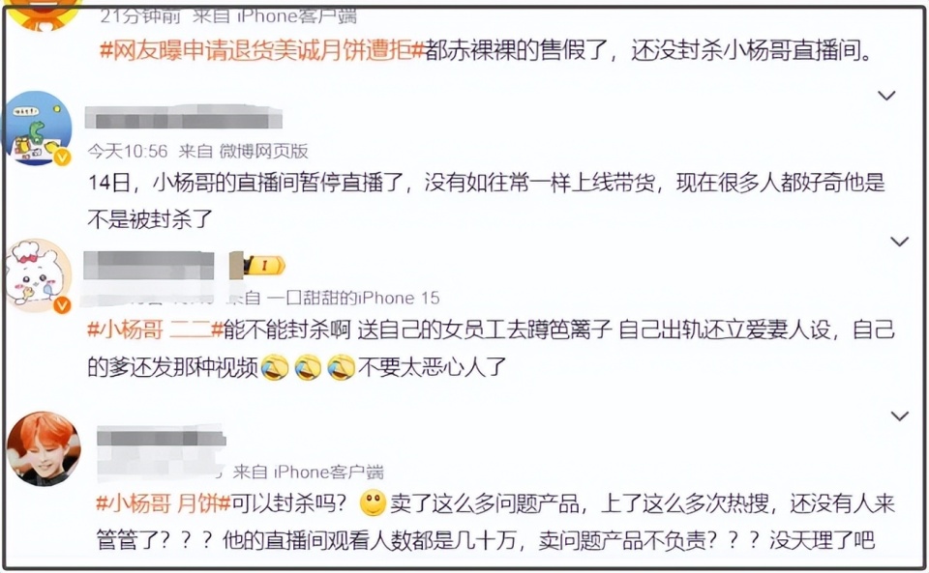Open hashtag #网友曝申请退货美诚月饼遭拒#
929x573 pixels.
coord(262,51)
